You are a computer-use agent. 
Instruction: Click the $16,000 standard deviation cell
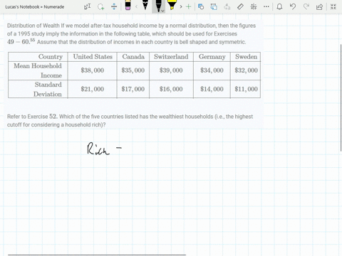coord(171,89)
